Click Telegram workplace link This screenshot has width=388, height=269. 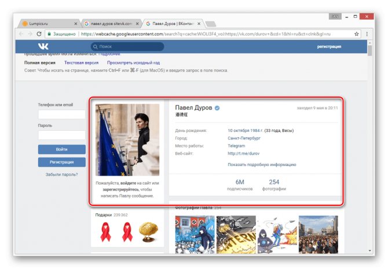pyautogui.click(x=236, y=146)
